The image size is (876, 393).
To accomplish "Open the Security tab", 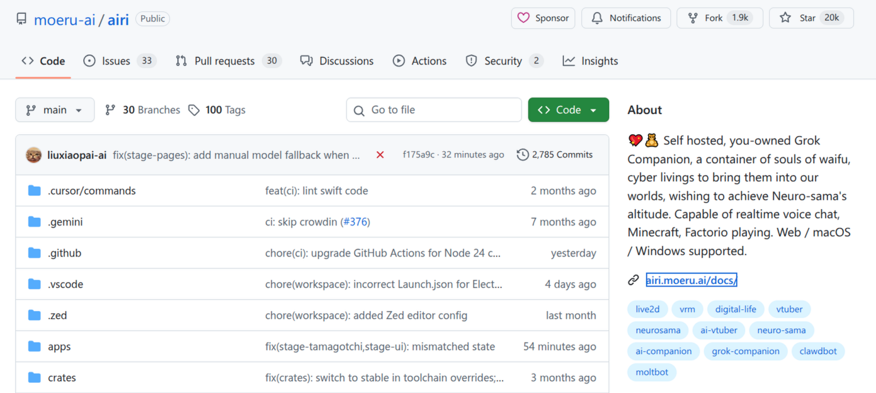I will 504,61.
